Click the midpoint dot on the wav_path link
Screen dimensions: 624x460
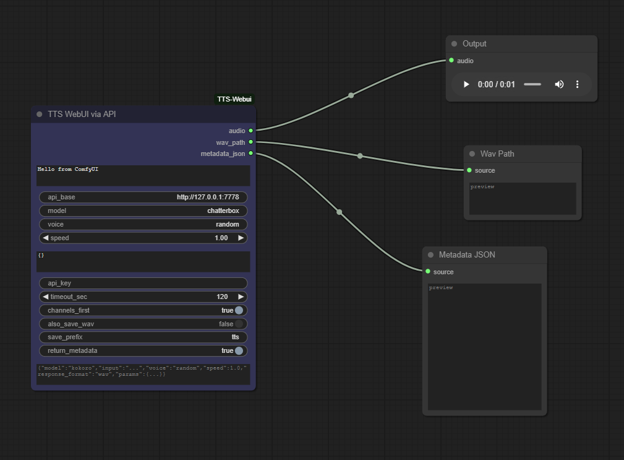coord(360,156)
